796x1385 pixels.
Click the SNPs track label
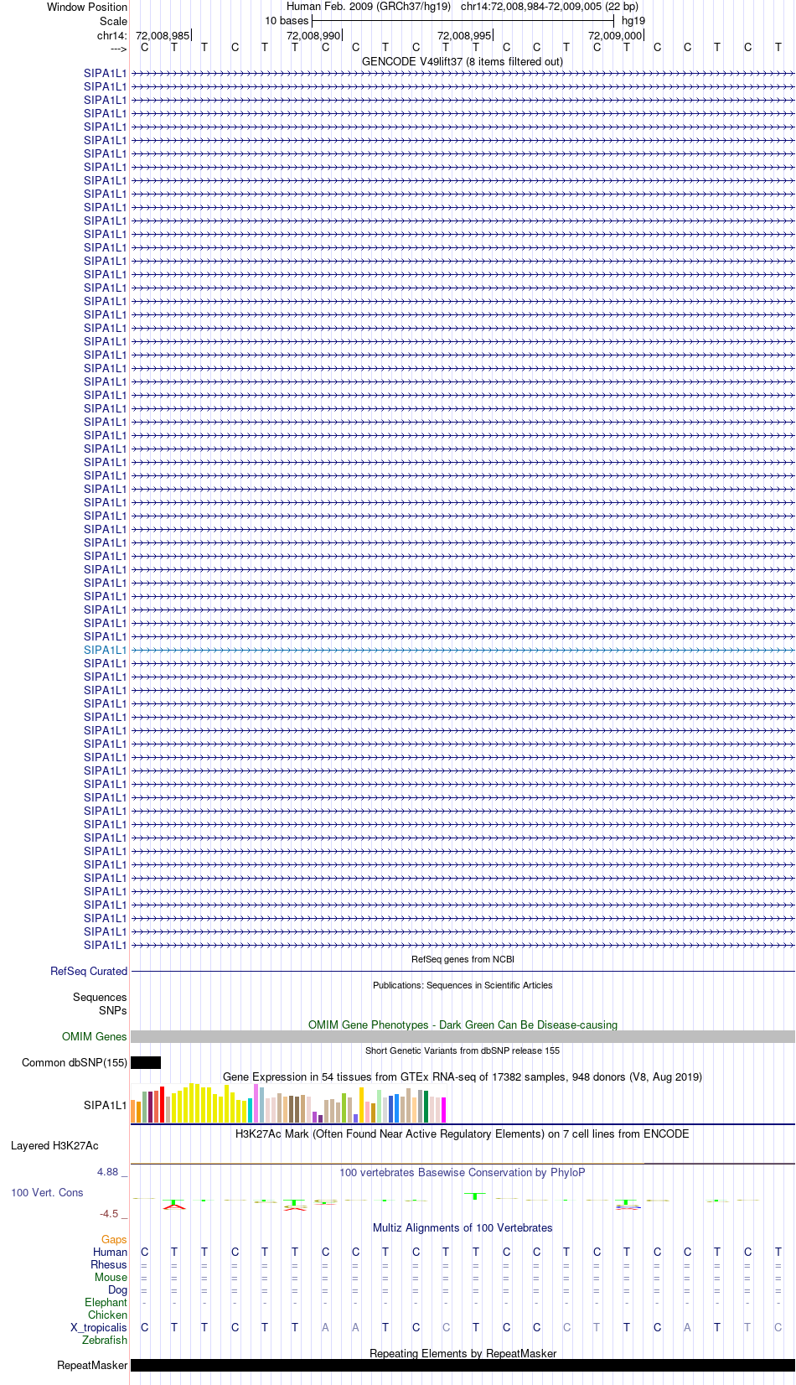tap(113, 1010)
